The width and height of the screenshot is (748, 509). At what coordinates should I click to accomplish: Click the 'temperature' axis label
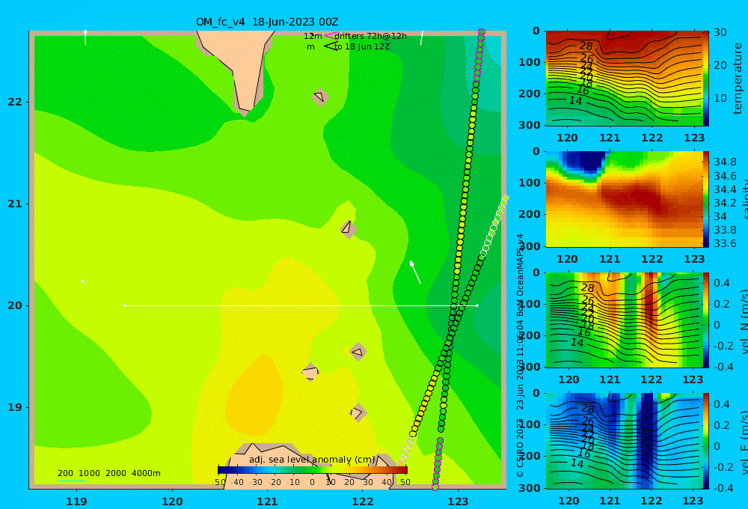click(x=738, y=79)
